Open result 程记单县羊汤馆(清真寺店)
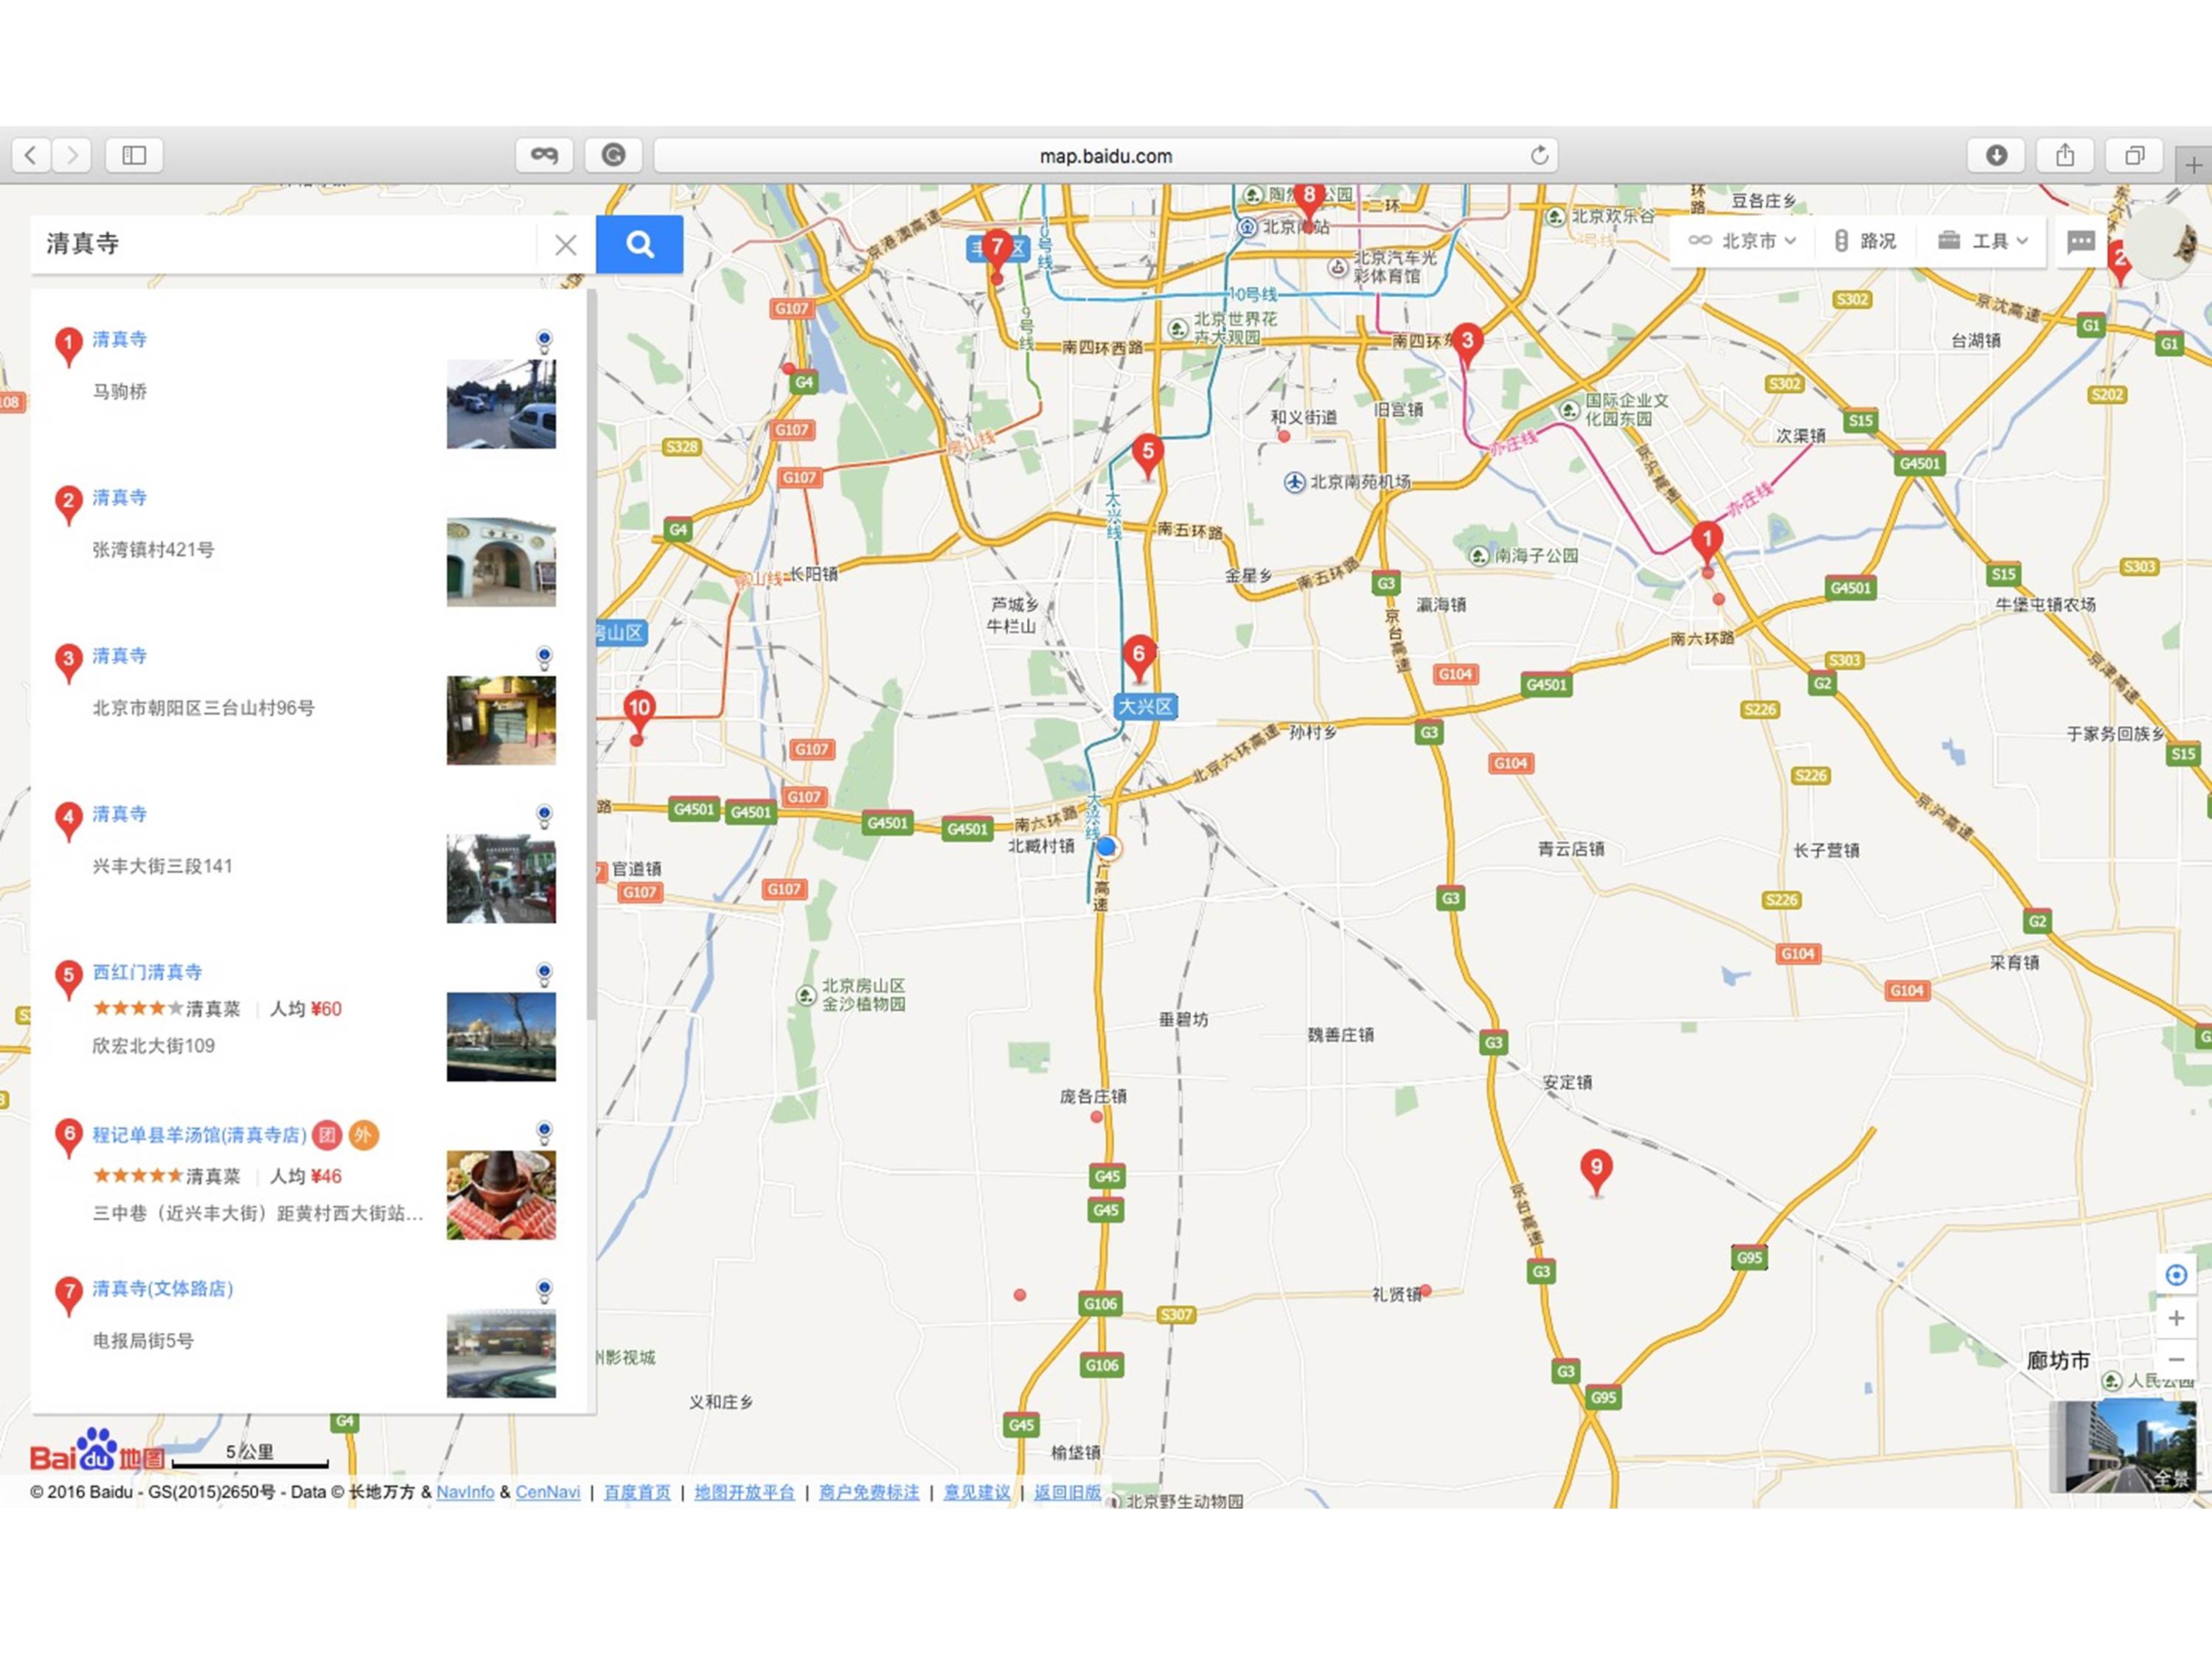Image resolution: width=2212 pixels, height=1659 pixels. coord(199,1134)
